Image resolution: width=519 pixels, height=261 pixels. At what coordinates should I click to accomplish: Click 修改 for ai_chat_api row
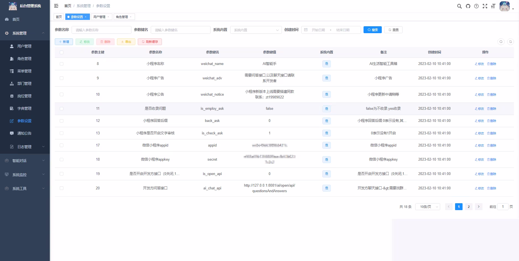point(479,188)
